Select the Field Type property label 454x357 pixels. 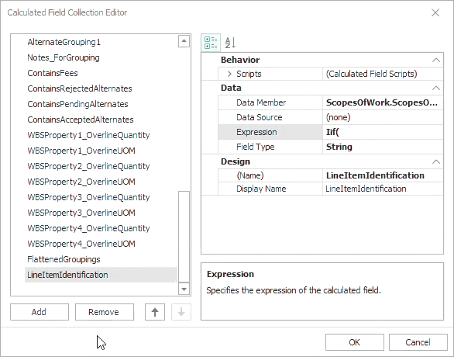coord(255,147)
